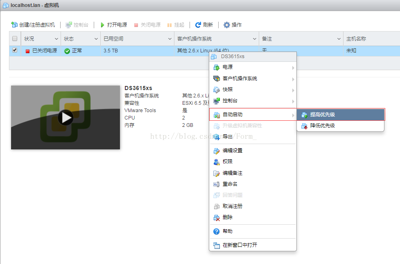The image size is (400, 264).
Task: Expand the 电源 submenu arrow
Action: pyautogui.click(x=293, y=68)
